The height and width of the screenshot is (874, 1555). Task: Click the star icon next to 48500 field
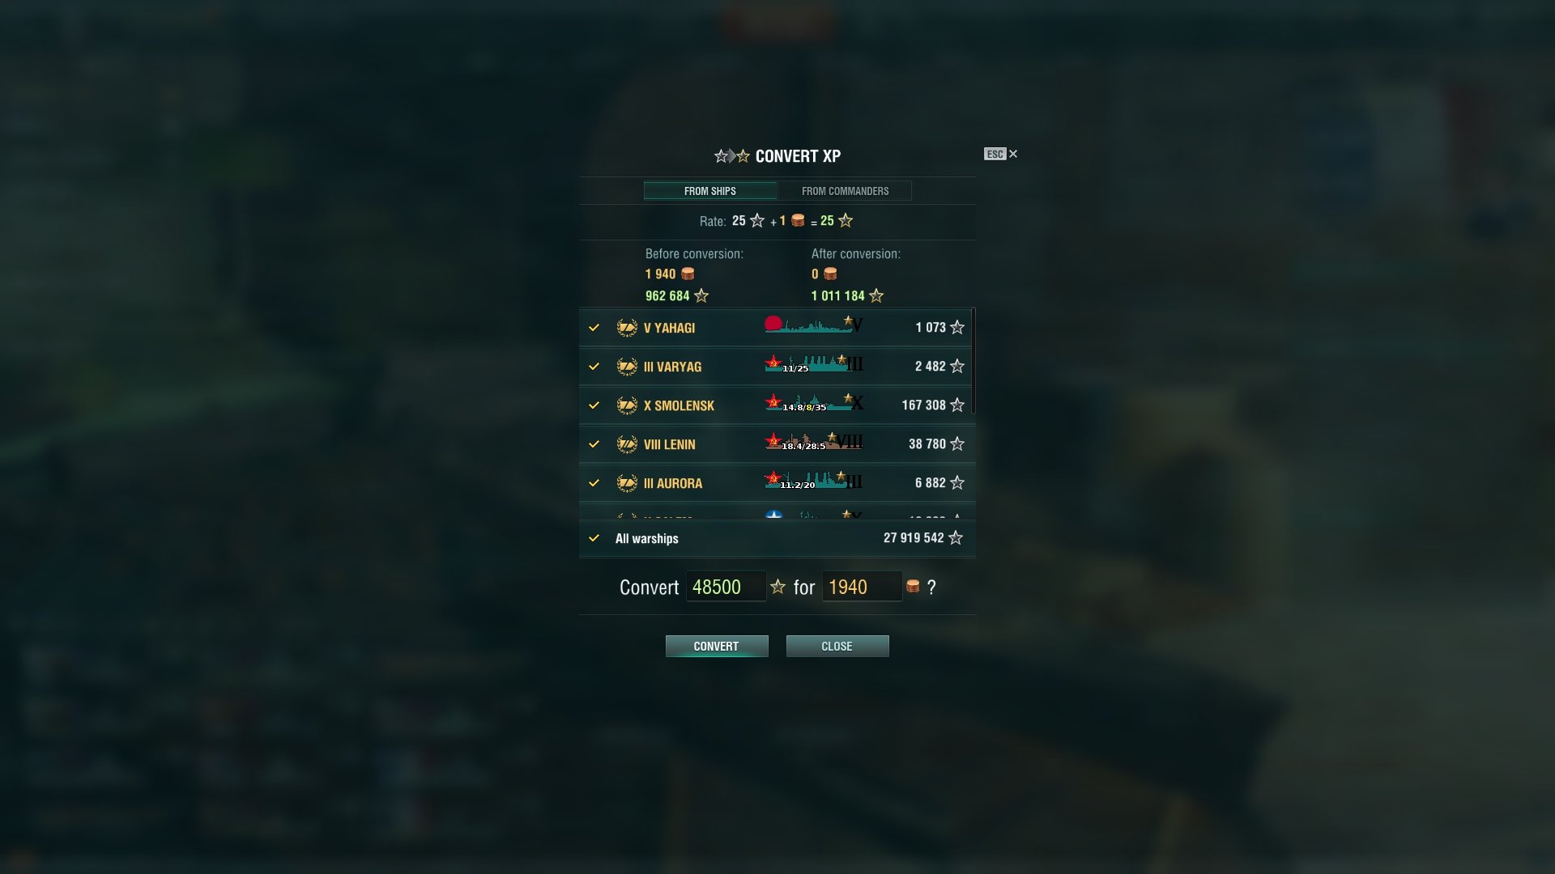777,587
